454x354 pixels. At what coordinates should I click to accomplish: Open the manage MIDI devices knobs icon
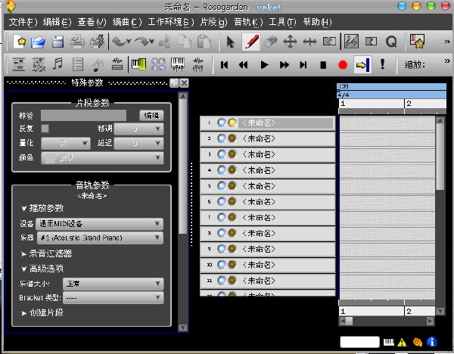coord(158,64)
